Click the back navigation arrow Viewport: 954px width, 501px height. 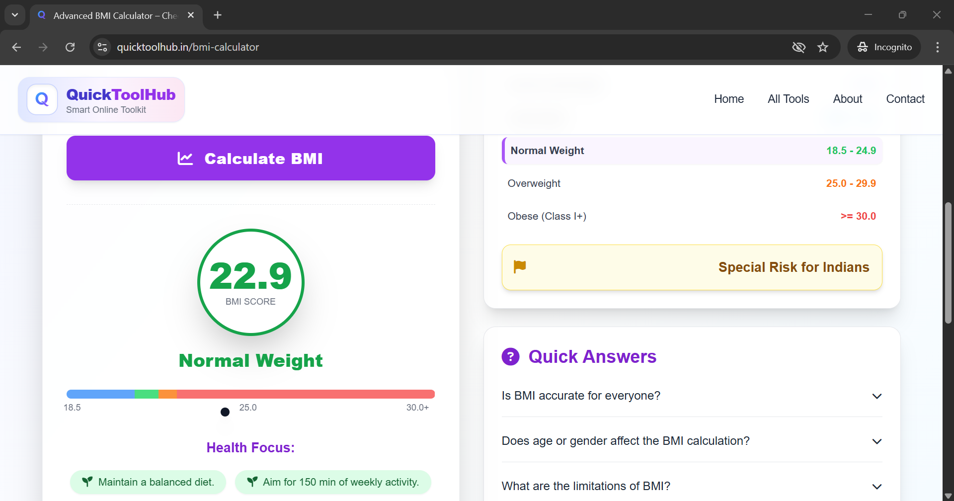point(16,47)
